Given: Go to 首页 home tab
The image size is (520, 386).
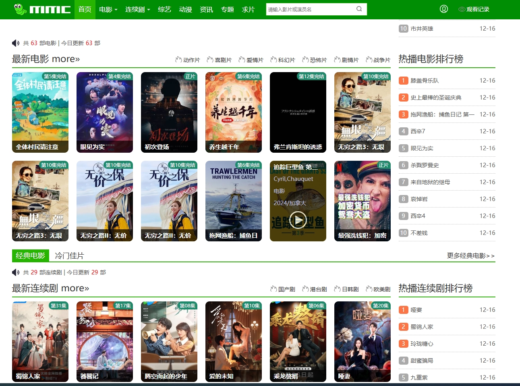Looking at the screenshot, I should click(85, 9).
